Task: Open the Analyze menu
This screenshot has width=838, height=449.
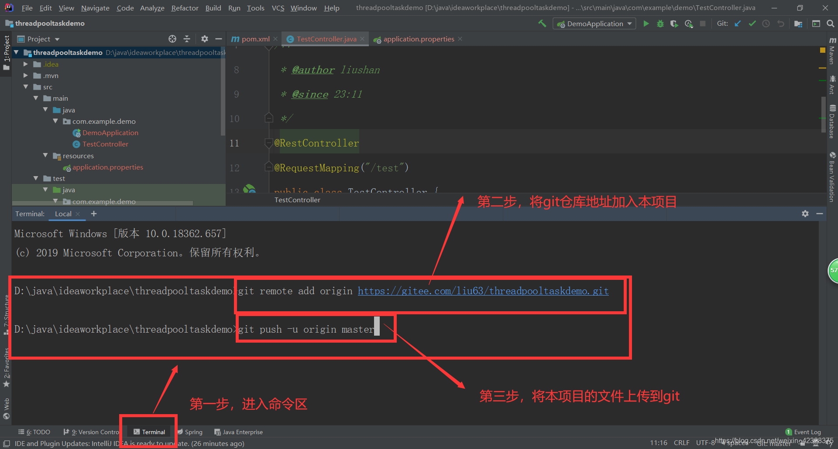Action: tap(152, 8)
